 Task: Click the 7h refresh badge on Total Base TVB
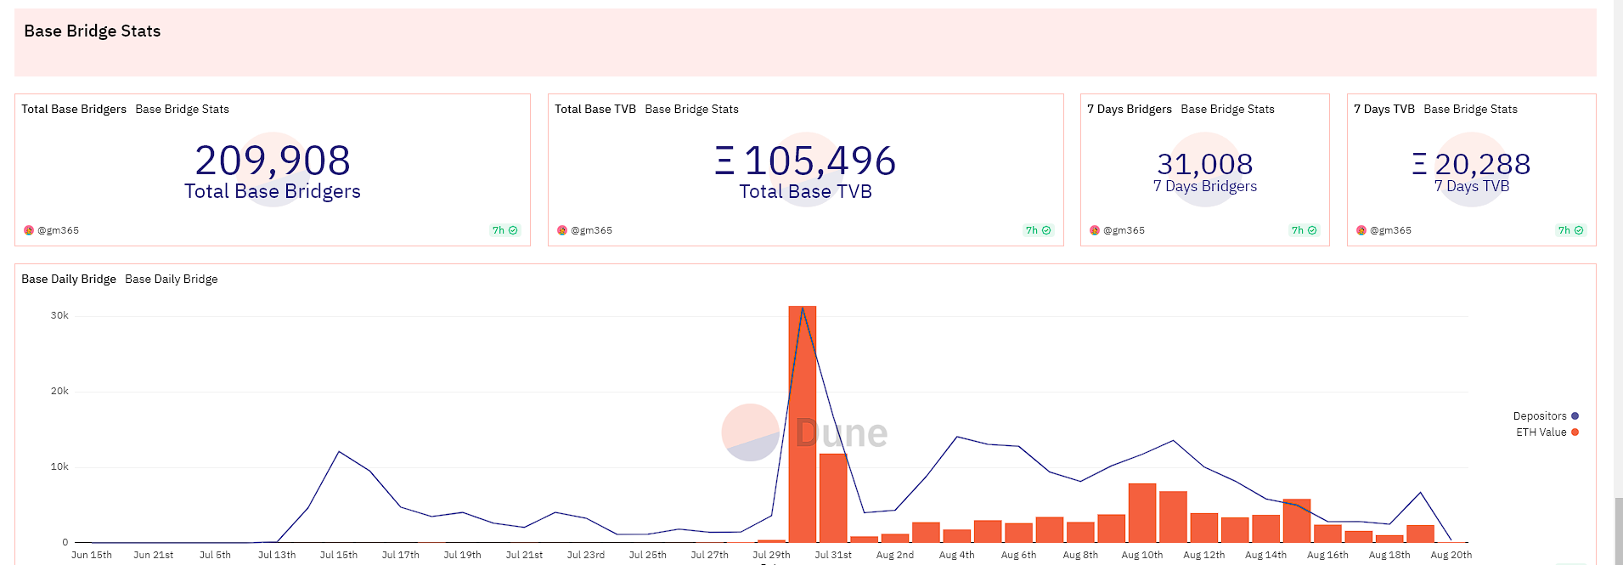click(x=1039, y=230)
